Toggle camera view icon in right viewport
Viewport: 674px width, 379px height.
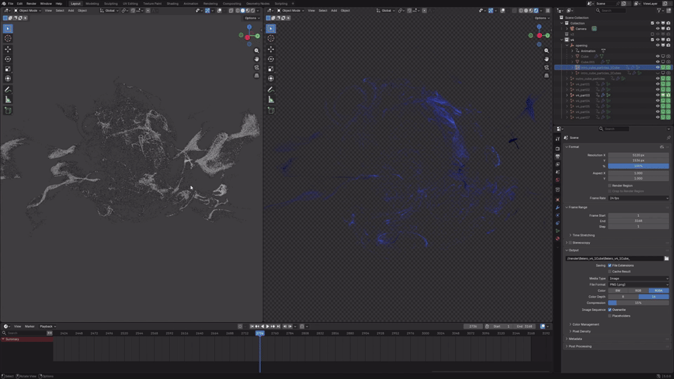tap(546, 67)
